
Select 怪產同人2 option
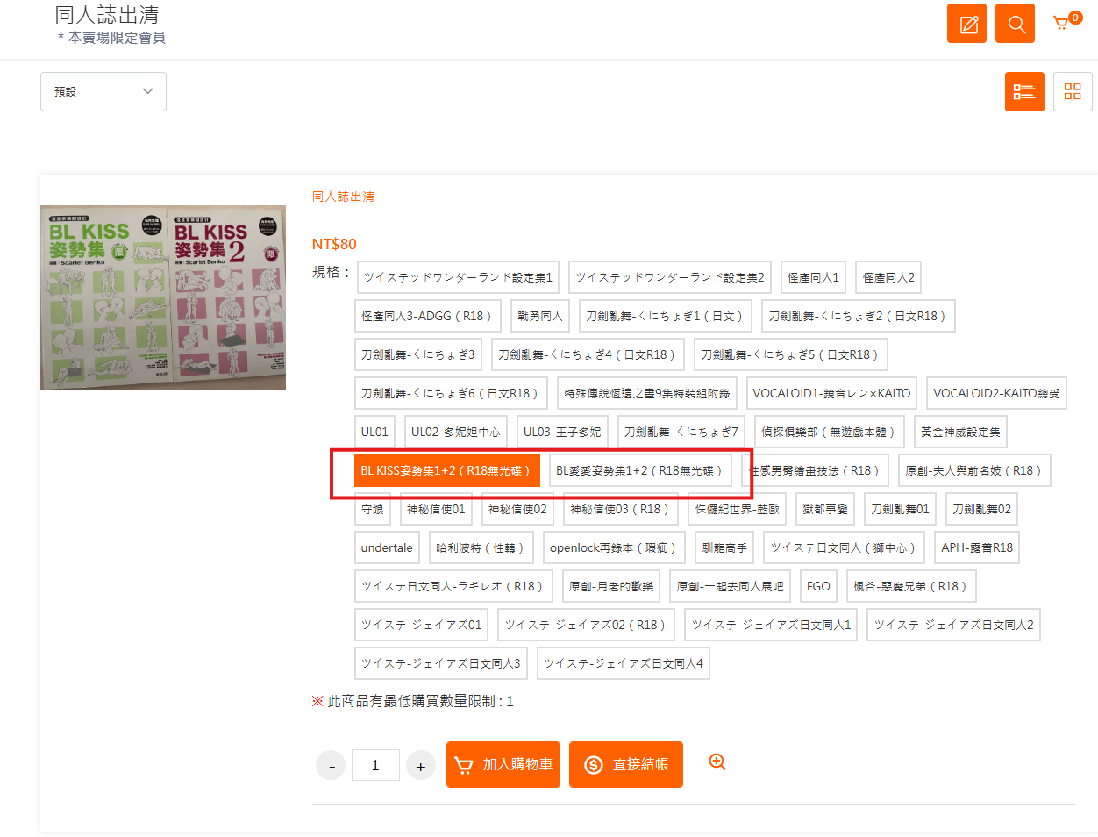coord(888,277)
